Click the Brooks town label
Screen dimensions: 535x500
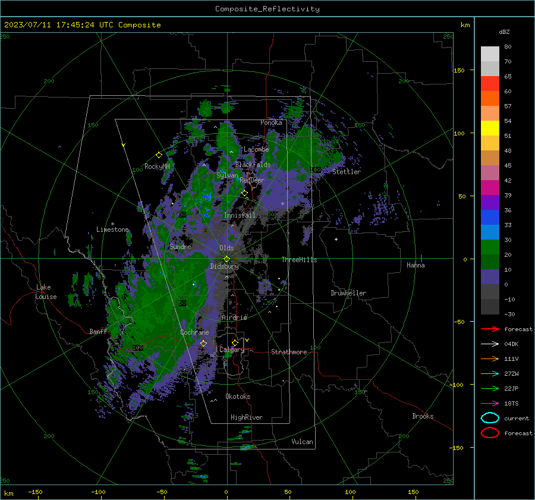[x=423, y=416]
